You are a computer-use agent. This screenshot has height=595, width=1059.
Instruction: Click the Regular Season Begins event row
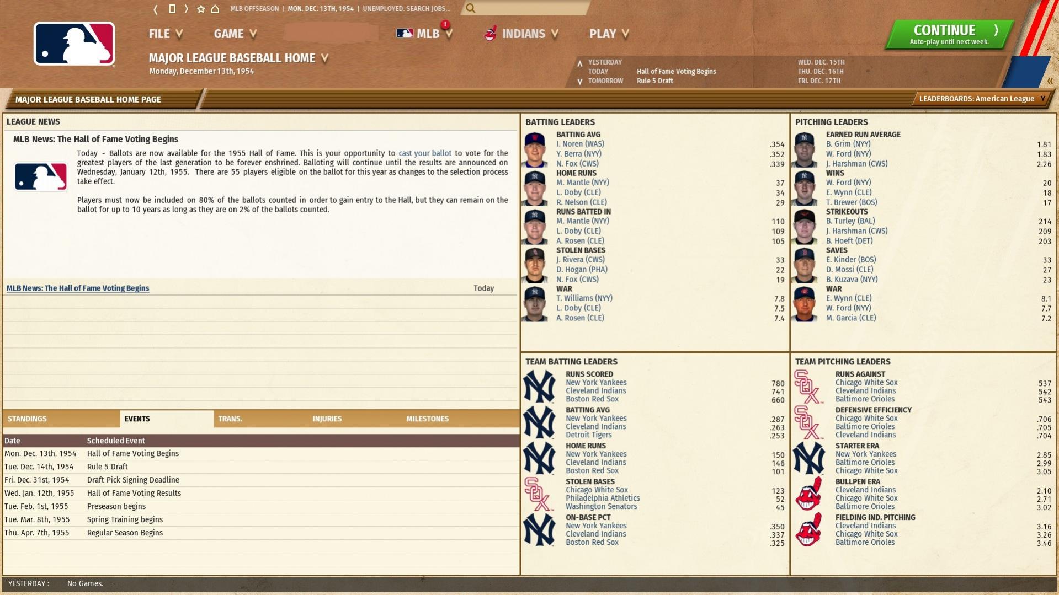261,533
